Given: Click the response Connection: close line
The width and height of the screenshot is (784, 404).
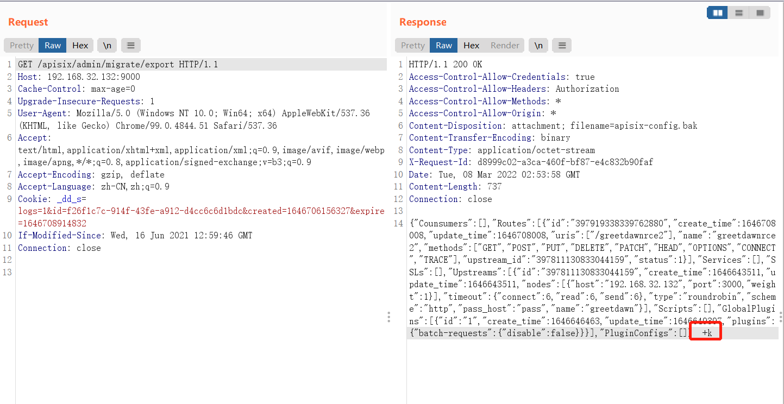Looking at the screenshot, I should click(450, 199).
